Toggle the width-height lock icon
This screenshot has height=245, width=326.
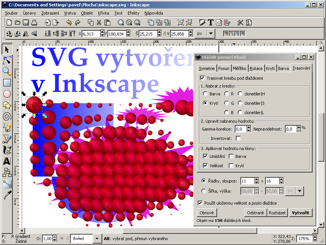pos(165,33)
